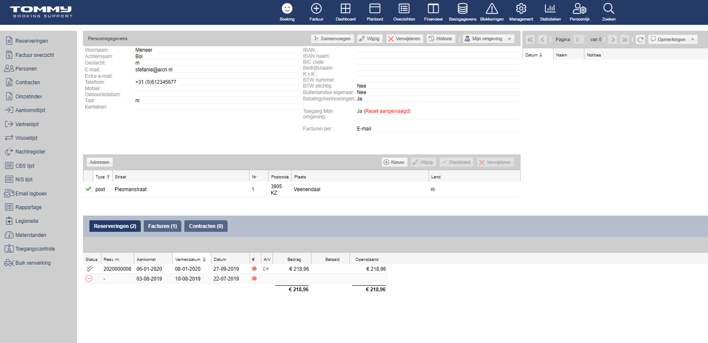Go to next page of notes
Viewport: 708px width, 343px height.
613,39
